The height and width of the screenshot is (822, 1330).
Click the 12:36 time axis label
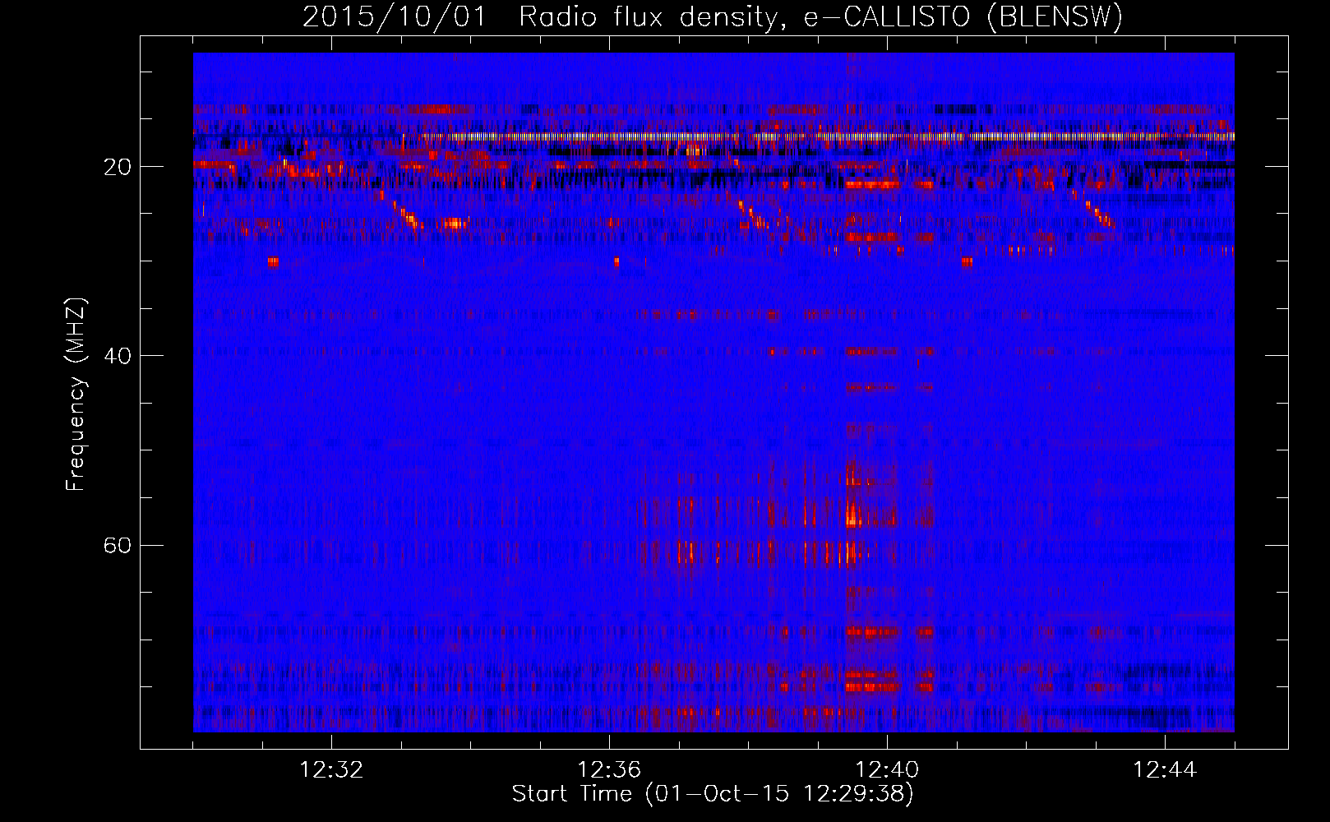pos(609,770)
